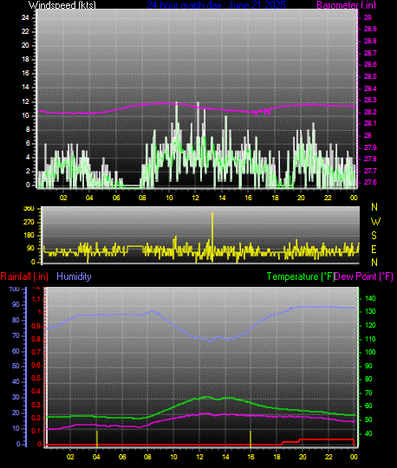Screen dimensions: 397x468
Task: Select barometer scale value 28.7
Action: click(x=370, y=53)
